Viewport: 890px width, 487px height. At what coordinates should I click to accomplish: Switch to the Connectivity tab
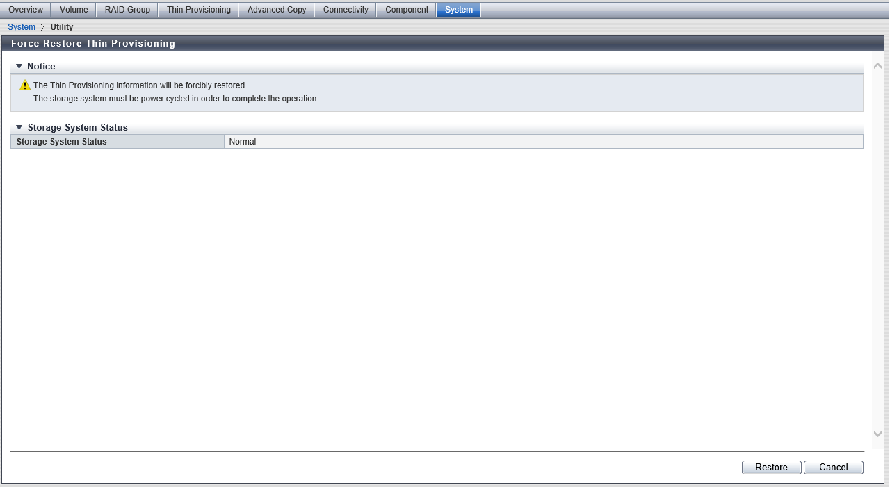[346, 10]
